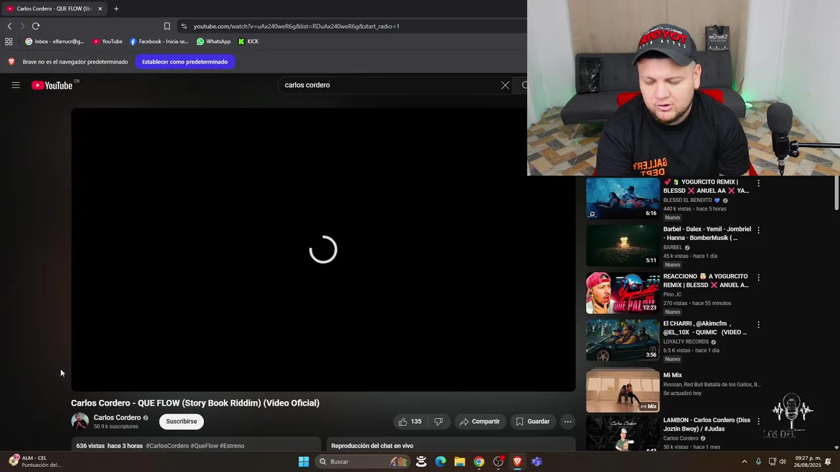Viewport: 840px width, 472px height.
Task: Open the Carlos Cordero channel name link
Action: click(x=117, y=418)
